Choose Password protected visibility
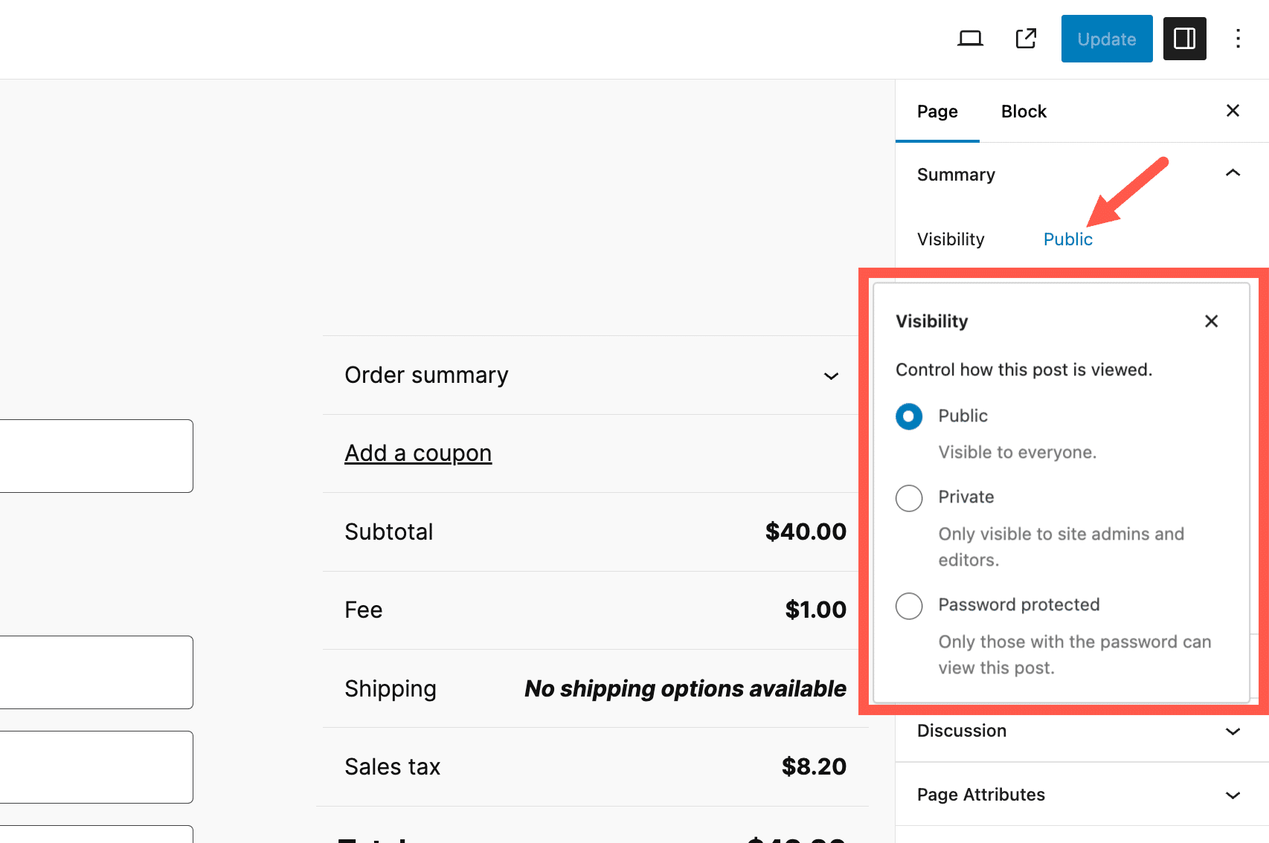1269x843 pixels. [909, 606]
